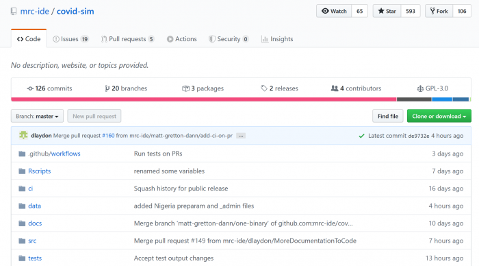Click the folder icon for ci
Image resolution: width=479 pixels, height=266 pixels.
click(x=22, y=189)
